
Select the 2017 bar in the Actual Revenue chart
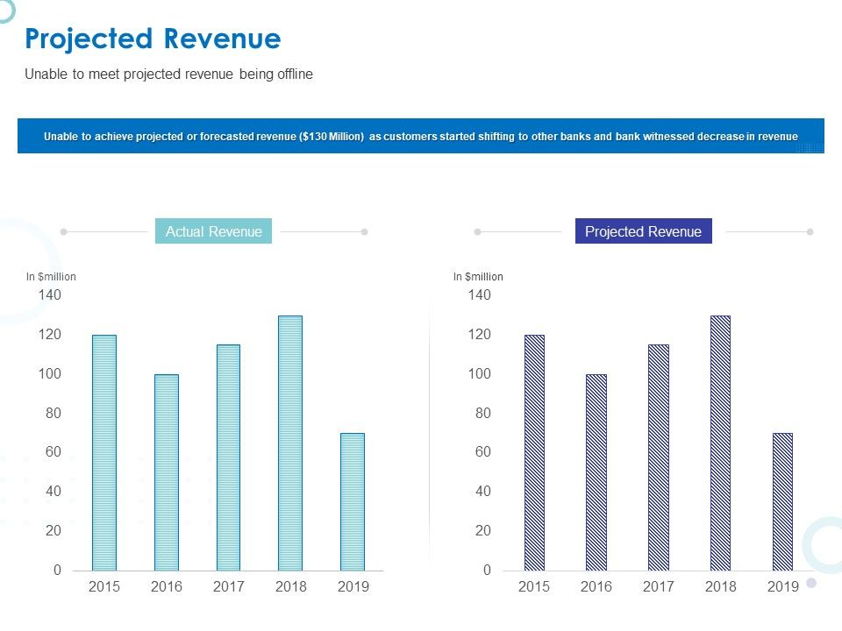coord(228,457)
